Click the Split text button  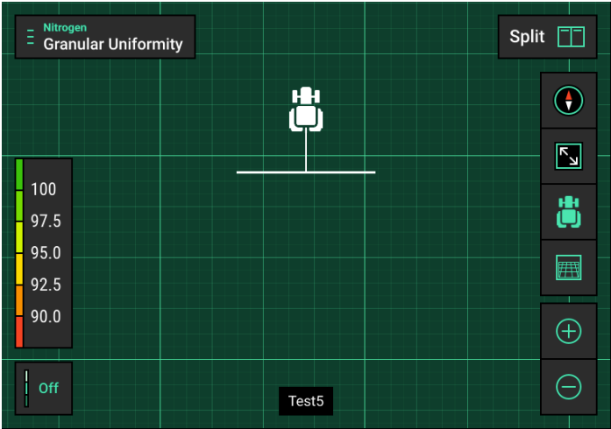click(527, 38)
